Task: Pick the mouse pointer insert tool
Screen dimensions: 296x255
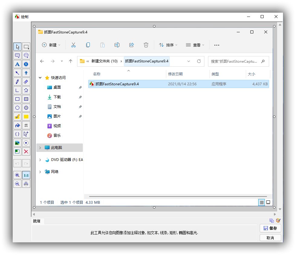Action: click(x=26, y=134)
